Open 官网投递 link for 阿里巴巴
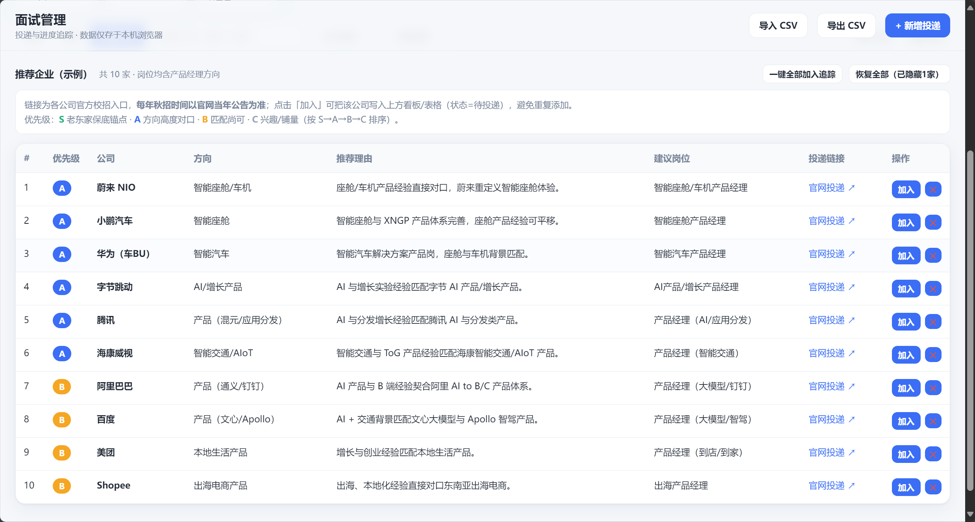 [831, 386]
